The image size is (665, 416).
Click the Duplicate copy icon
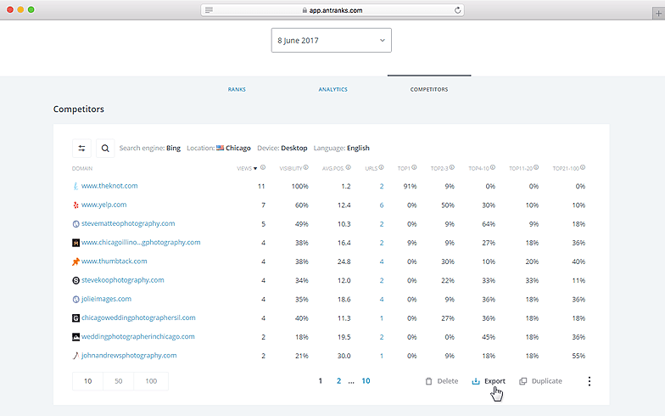(523, 381)
